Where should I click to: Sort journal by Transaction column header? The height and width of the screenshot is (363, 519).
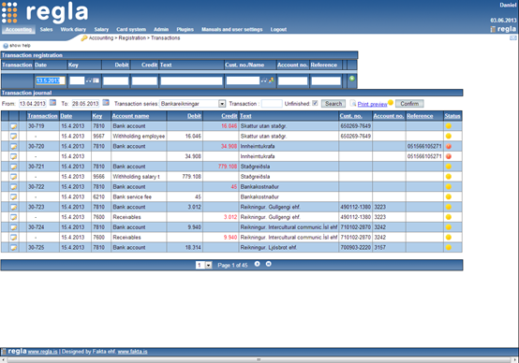coord(42,116)
